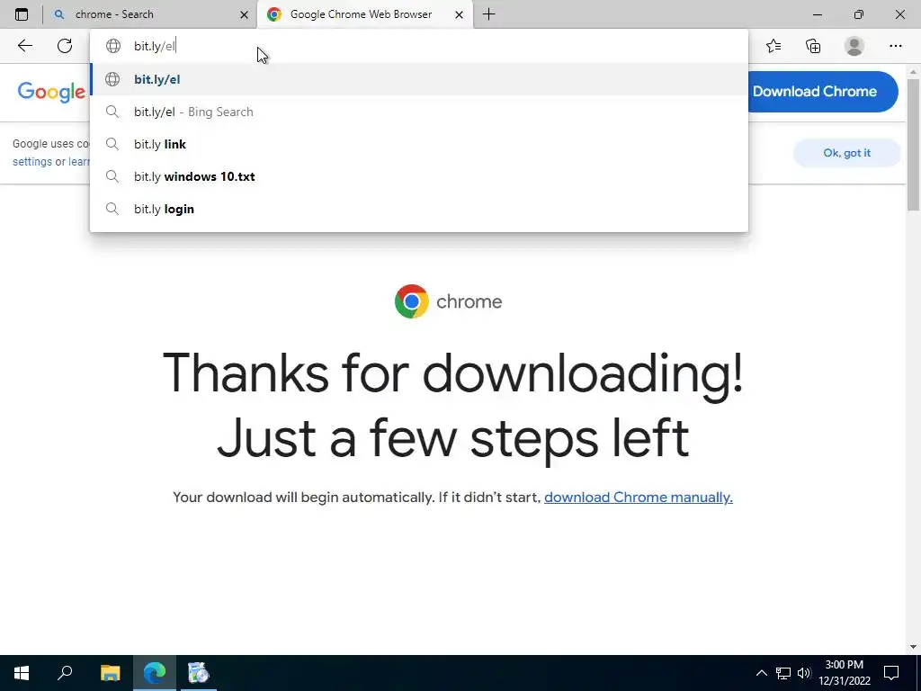Open the notification center icon
Image resolution: width=921 pixels, height=691 pixels.
pos(891,673)
